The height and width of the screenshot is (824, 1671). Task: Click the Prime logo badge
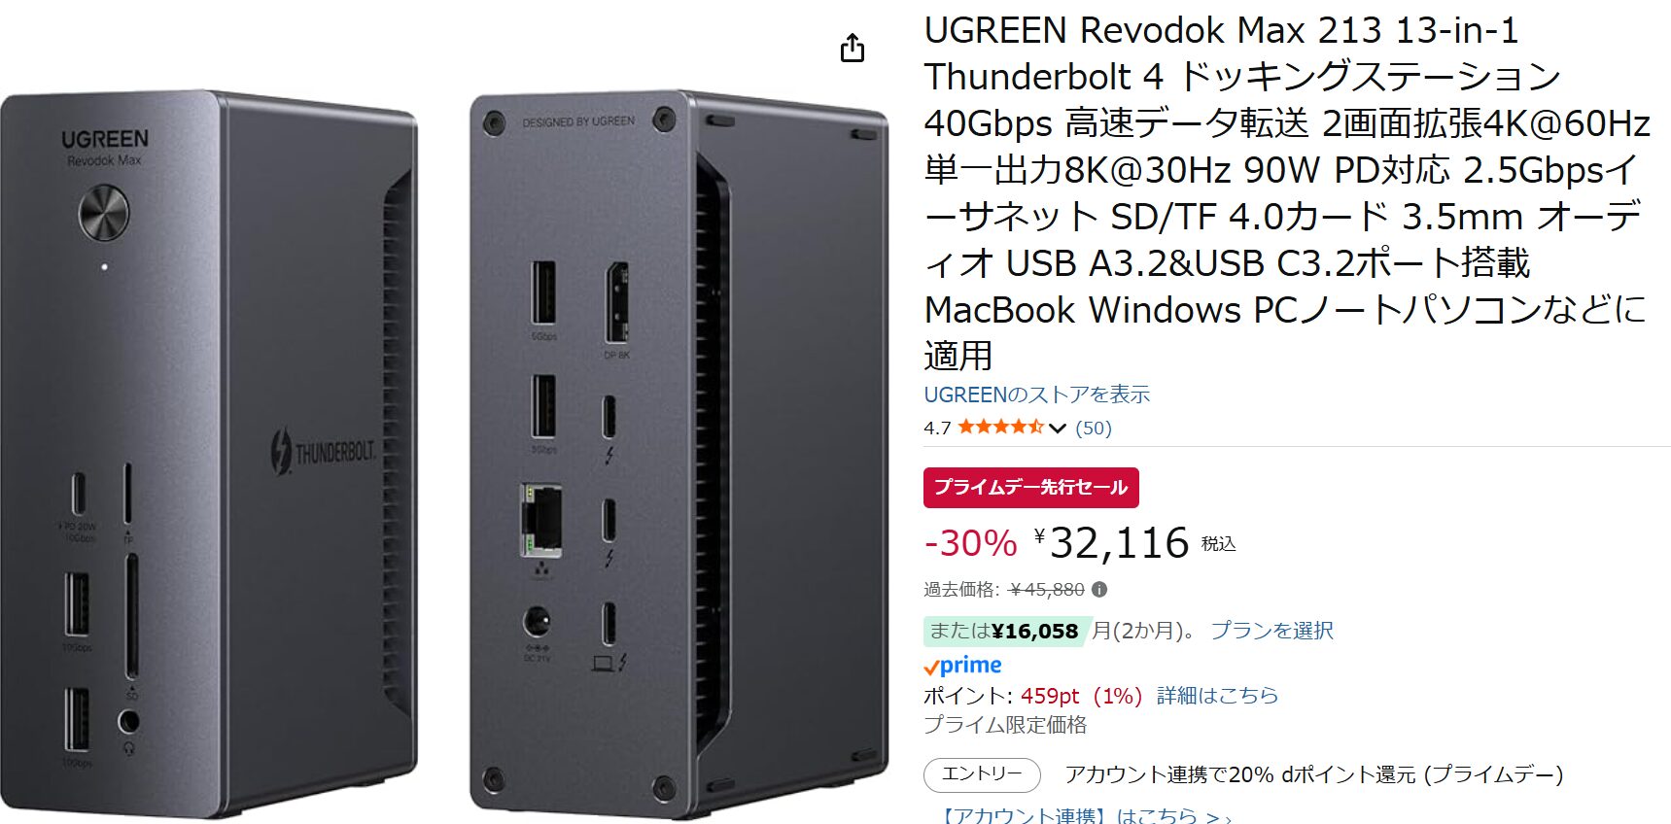(x=962, y=666)
